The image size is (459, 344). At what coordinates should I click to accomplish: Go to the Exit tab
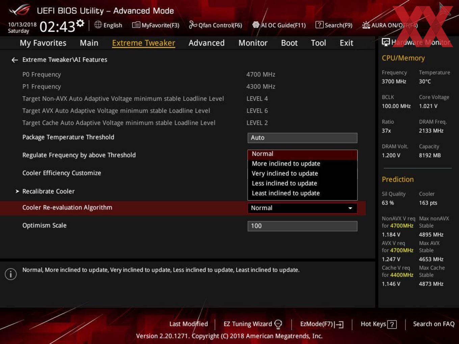346,43
